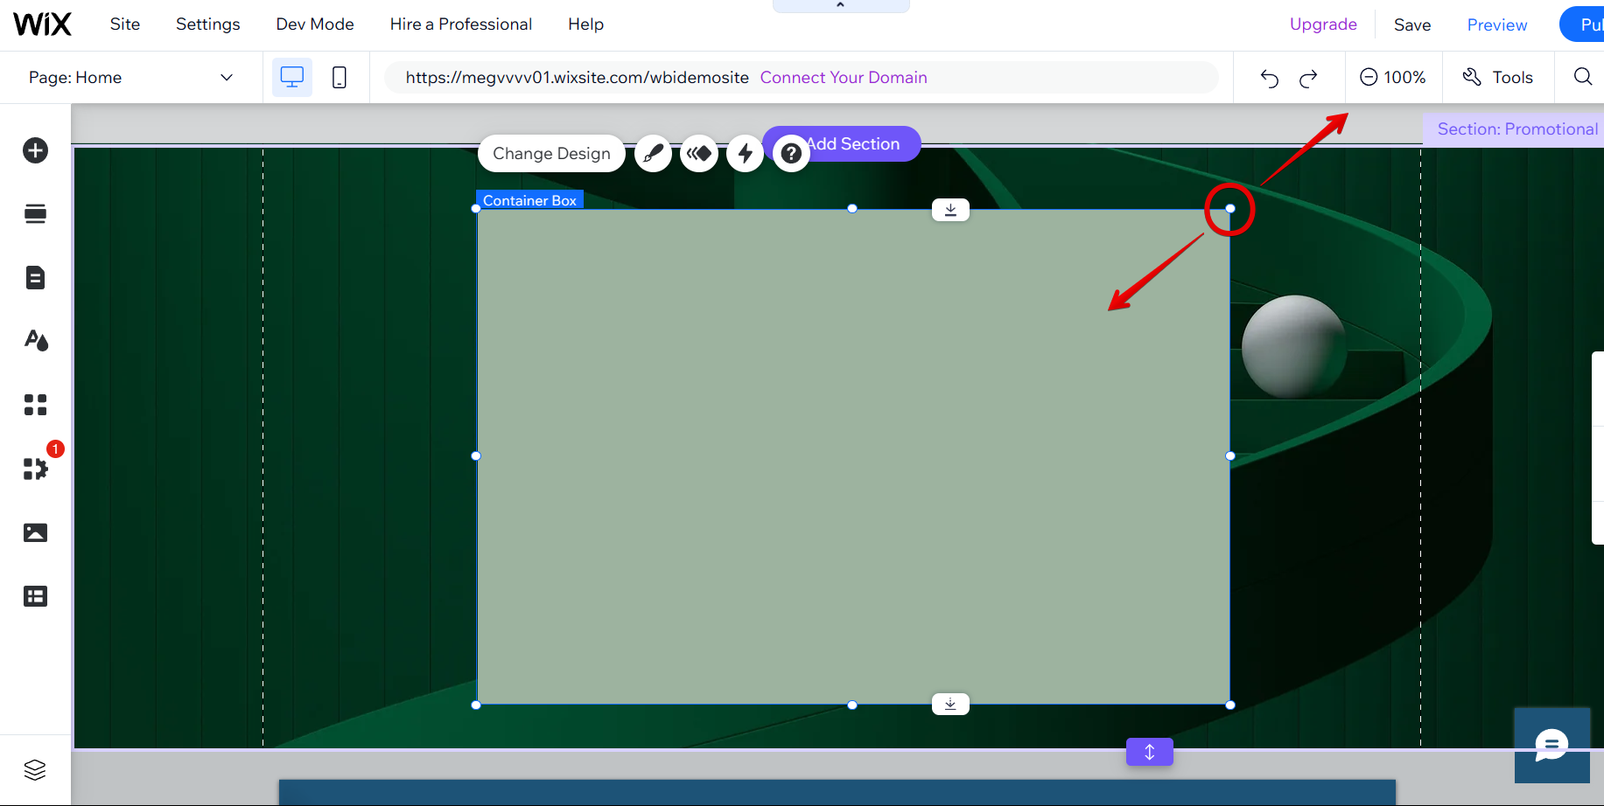Click the Connect Your Domain link
1604x806 pixels.
844,78
